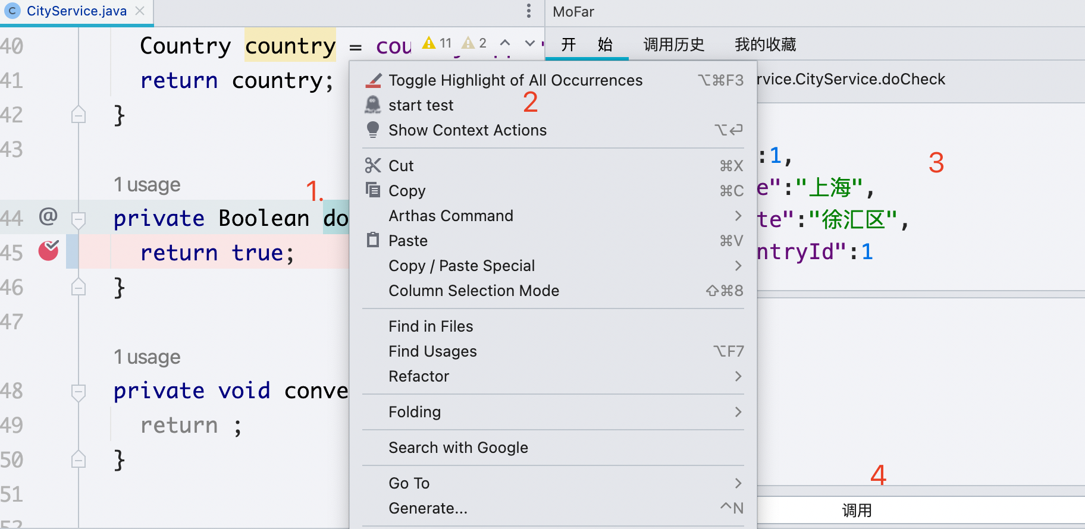Collapse the method fold on line 48
Viewport: 1085px width, 529px height.
[79, 392]
